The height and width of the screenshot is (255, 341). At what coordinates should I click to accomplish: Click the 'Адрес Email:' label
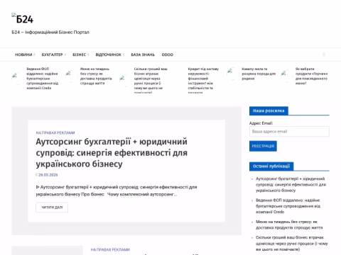[261, 123]
